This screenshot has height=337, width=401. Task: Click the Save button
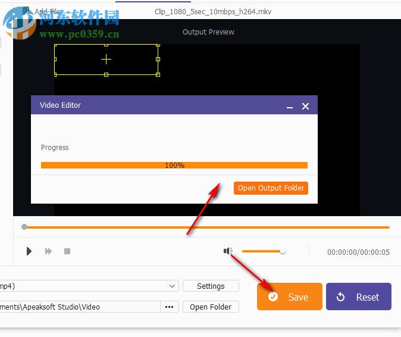click(290, 297)
